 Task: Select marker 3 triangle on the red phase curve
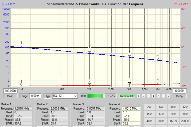pyautogui.click(x=129, y=84)
